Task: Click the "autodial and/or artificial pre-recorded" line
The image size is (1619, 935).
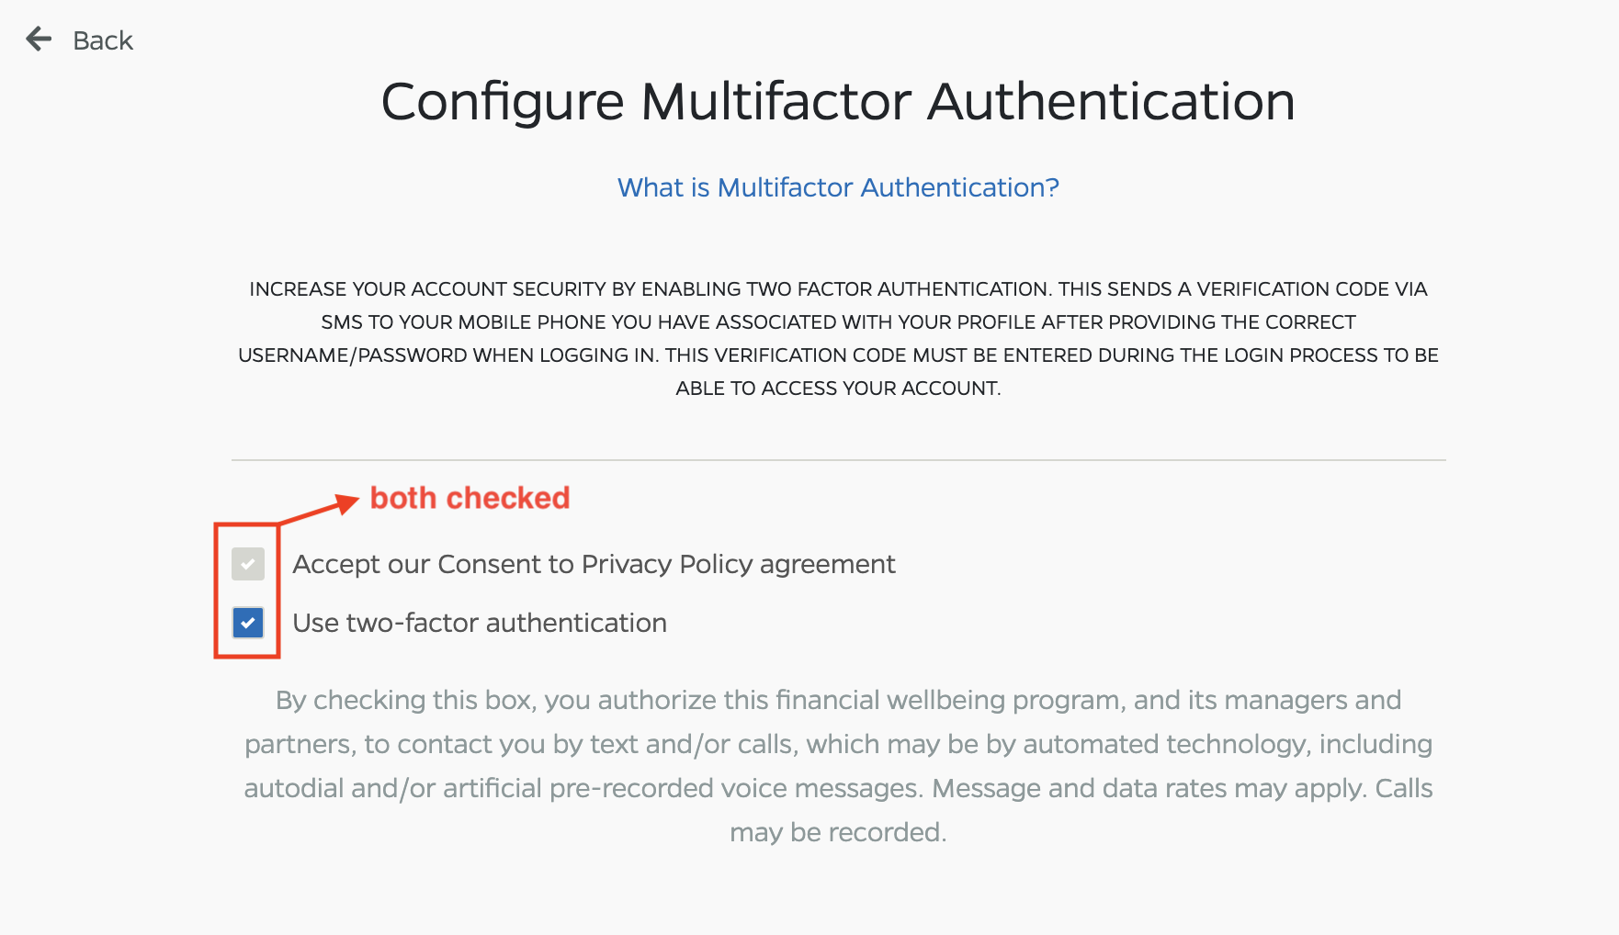Action: (x=838, y=788)
